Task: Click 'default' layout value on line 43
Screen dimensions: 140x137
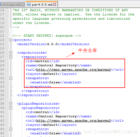Action: 50,125
